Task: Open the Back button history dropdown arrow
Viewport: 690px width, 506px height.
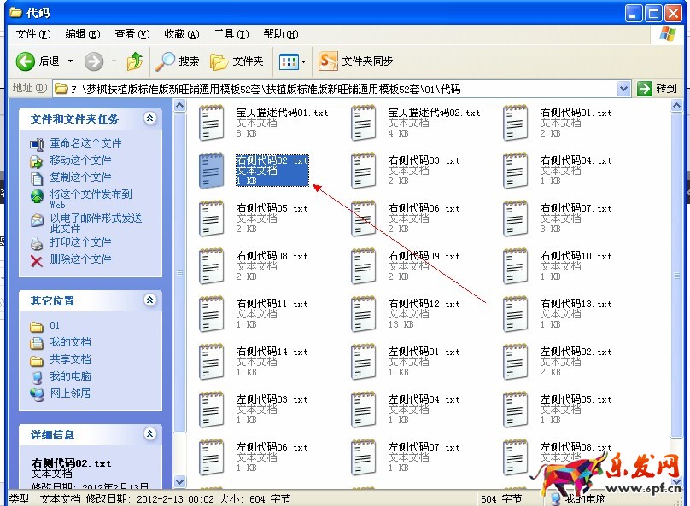Action: click(x=70, y=61)
